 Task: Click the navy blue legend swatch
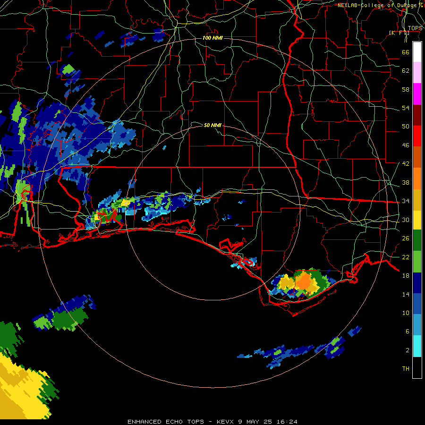[417, 283]
